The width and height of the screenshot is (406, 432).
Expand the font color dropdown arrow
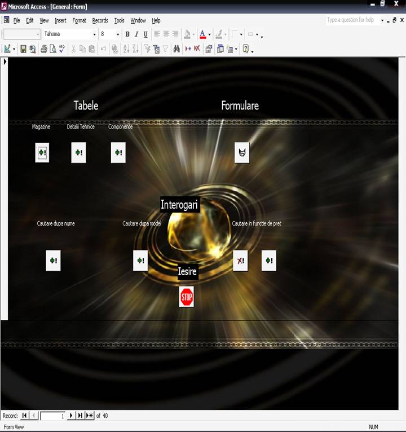pyautogui.click(x=209, y=34)
